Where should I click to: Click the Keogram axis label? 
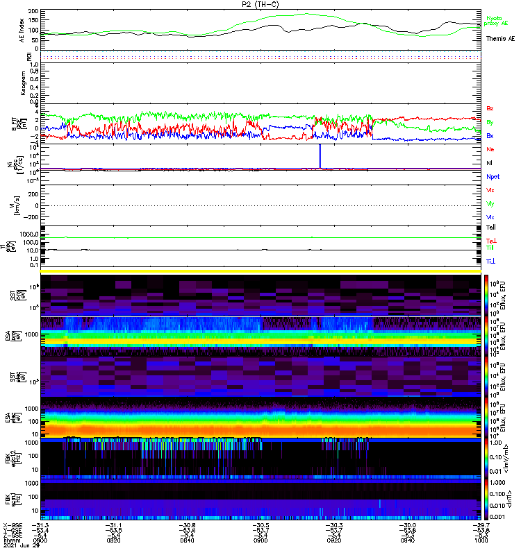(x=23, y=83)
